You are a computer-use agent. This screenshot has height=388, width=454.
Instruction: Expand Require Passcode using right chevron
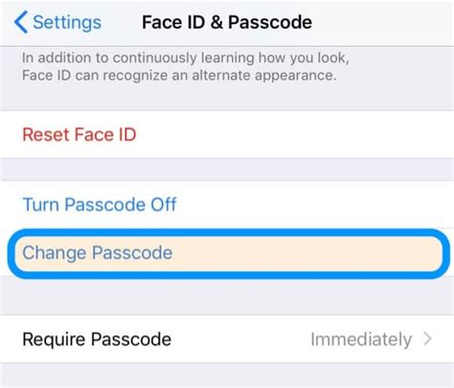[x=428, y=339]
